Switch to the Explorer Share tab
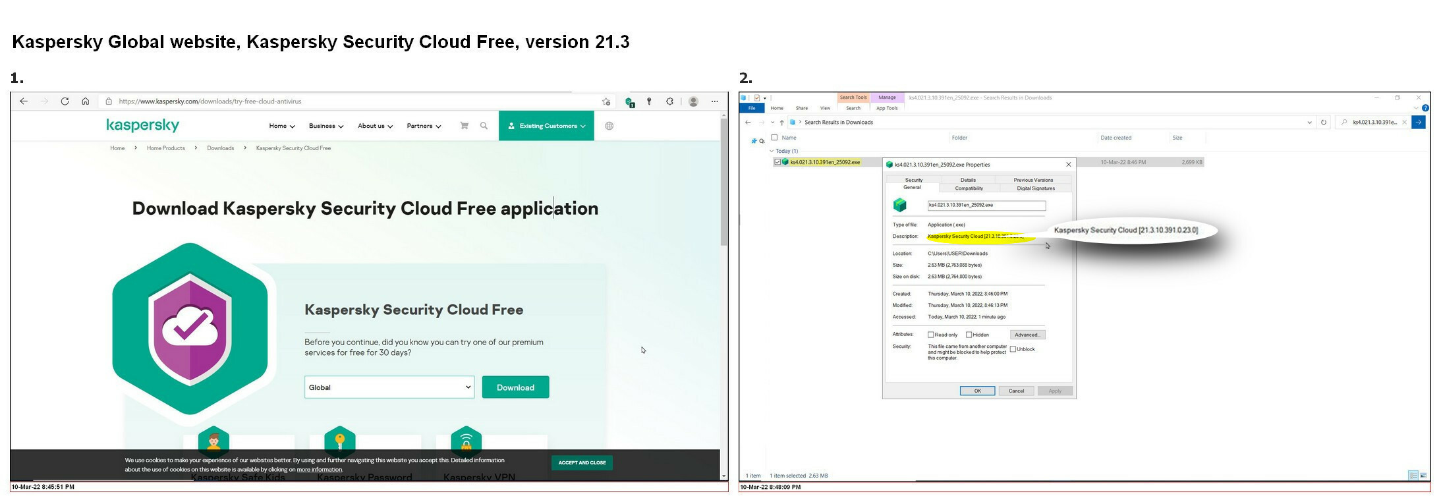The width and height of the screenshot is (1441, 502). 801,108
